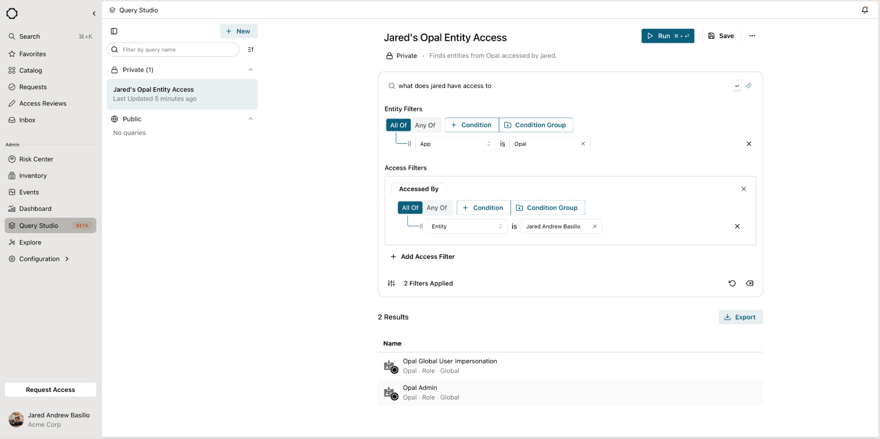This screenshot has height=439, width=880.
Task: Select All Of in Entity Filters
Action: tap(398, 125)
